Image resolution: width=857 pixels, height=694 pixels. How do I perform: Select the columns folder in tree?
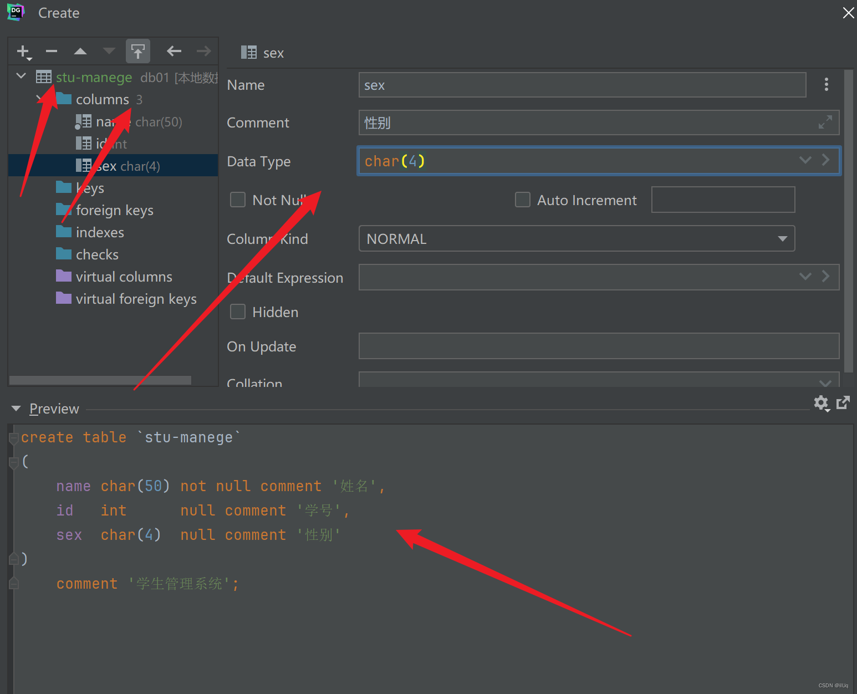pos(103,99)
